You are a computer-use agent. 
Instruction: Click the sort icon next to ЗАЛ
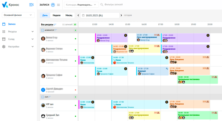pos(50,97)
